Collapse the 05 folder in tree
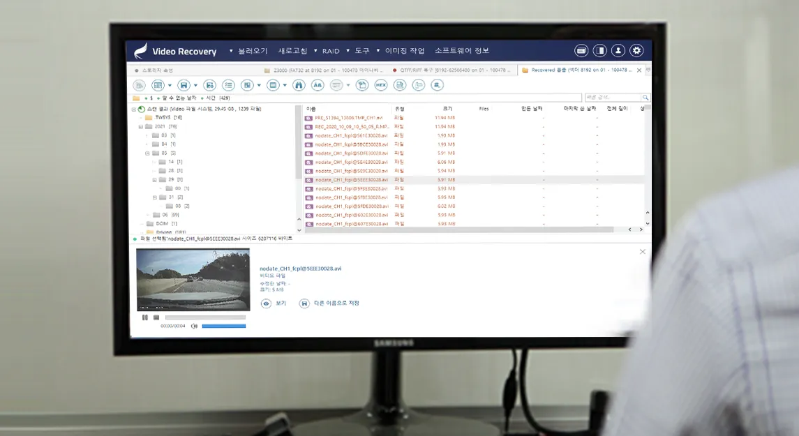 (147, 153)
